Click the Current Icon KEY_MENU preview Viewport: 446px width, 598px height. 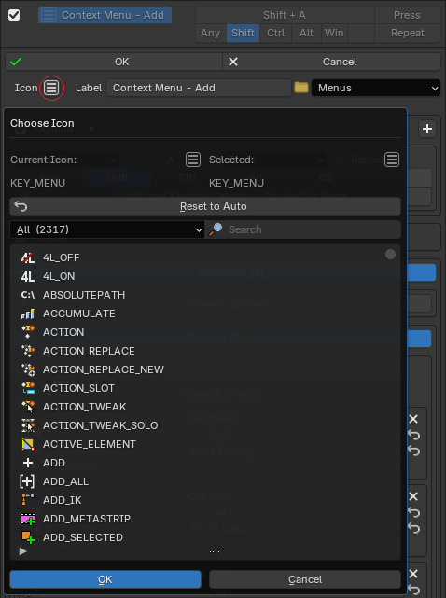(x=193, y=160)
